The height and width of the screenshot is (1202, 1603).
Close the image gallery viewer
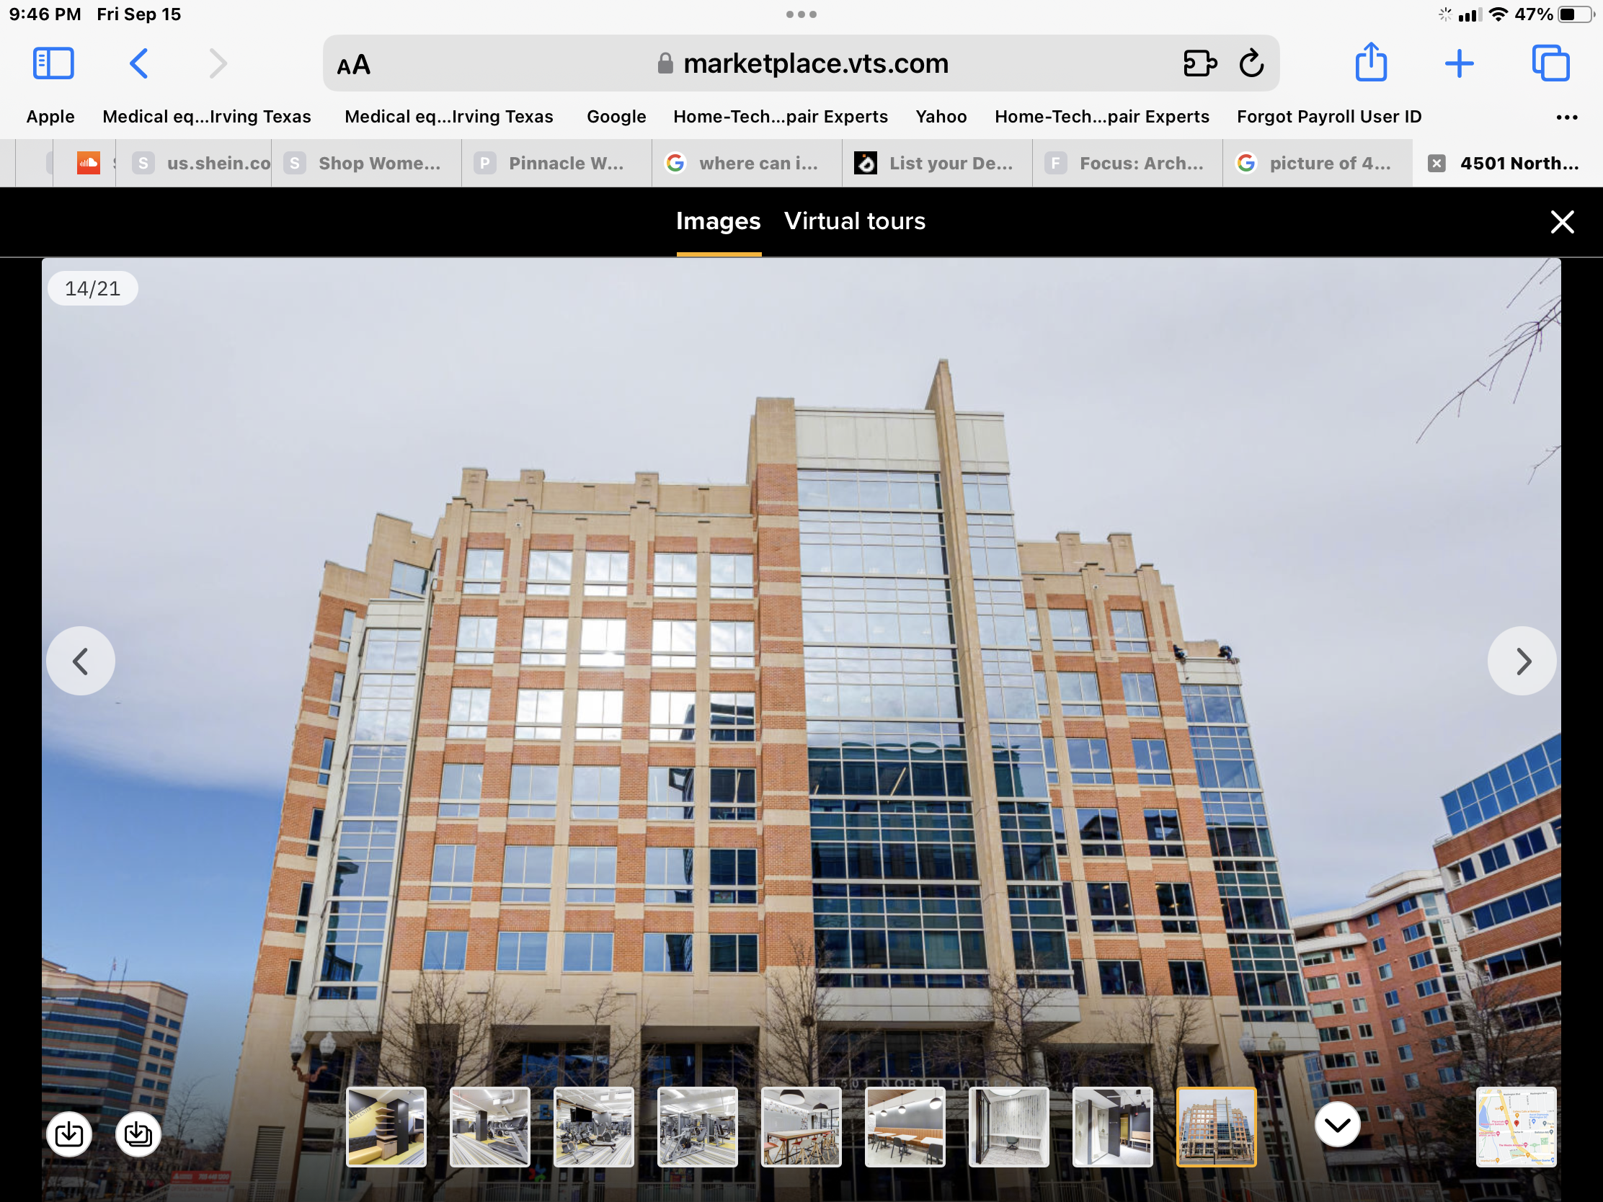pos(1562,222)
